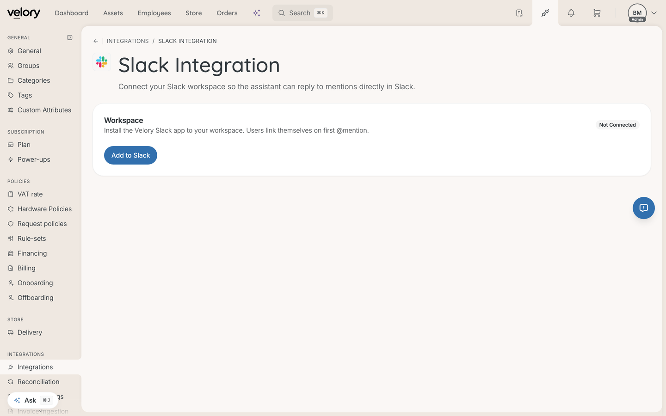The width and height of the screenshot is (666, 416).
Task: Focus the Search field
Action: [302, 13]
